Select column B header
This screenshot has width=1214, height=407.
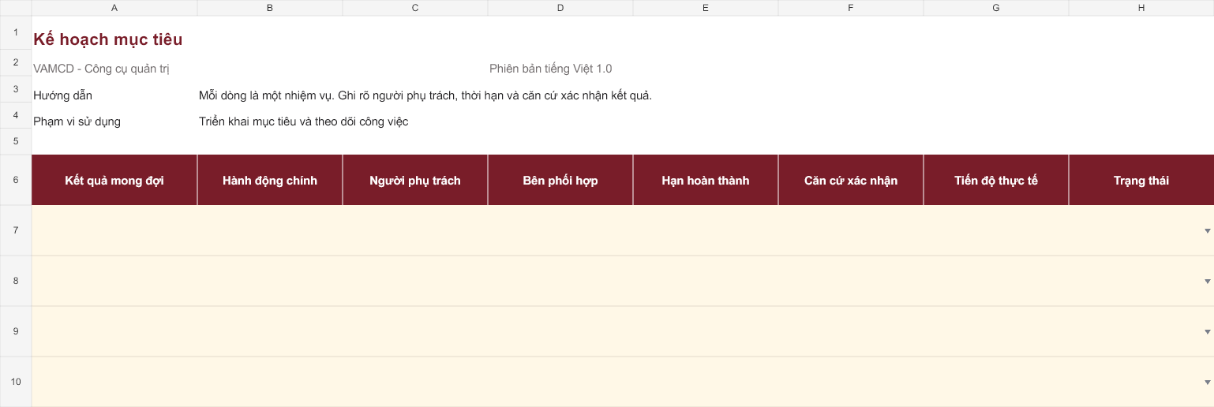pyautogui.click(x=270, y=8)
